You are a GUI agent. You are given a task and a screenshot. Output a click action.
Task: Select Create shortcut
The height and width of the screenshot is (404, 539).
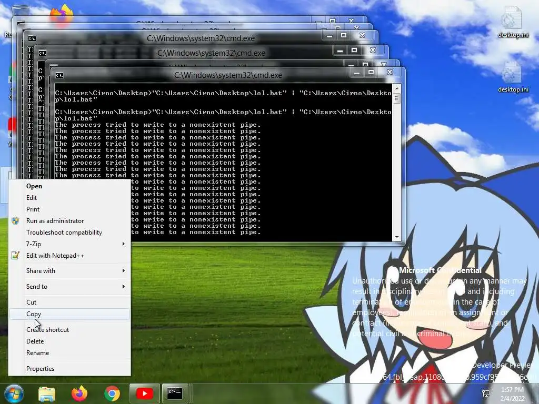69,330
